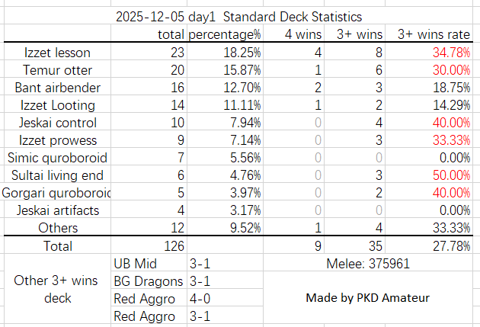Screen dimensions: 480x327
Task: Select the "Bant airbender" cell
Action: [x=57, y=88]
